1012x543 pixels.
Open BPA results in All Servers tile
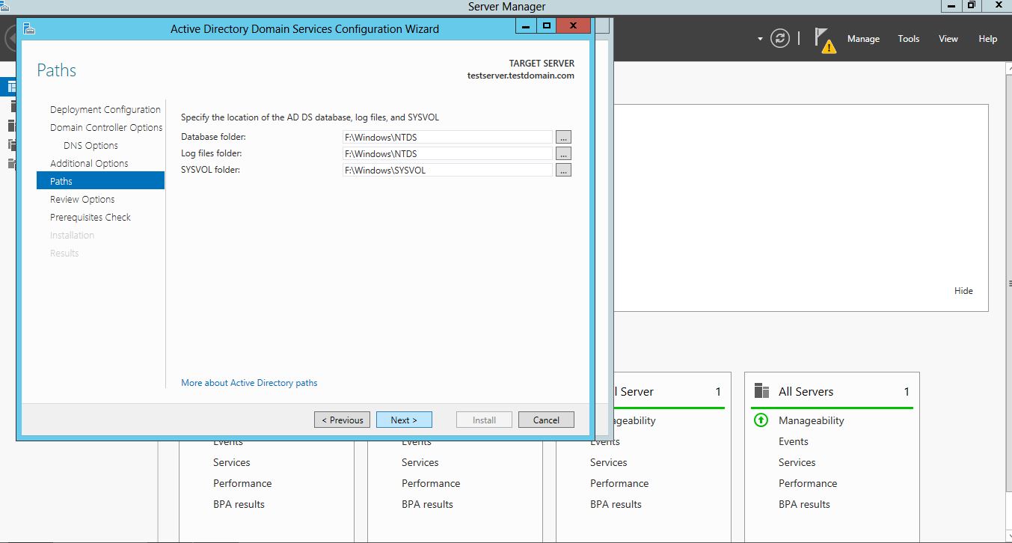tap(805, 504)
